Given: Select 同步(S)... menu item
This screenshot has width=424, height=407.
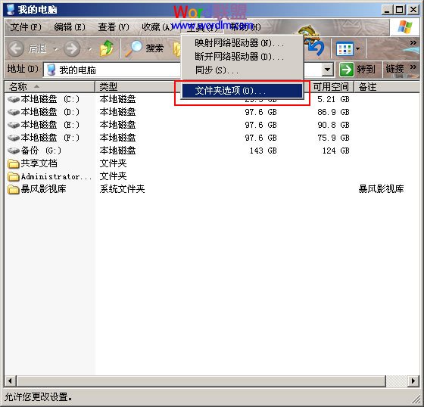Looking at the screenshot, I should [242, 70].
